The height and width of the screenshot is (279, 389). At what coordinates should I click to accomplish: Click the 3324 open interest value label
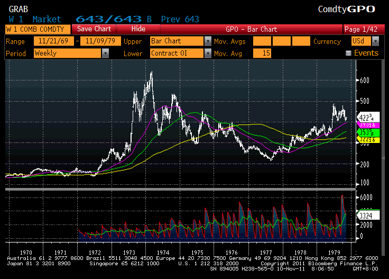point(367,216)
